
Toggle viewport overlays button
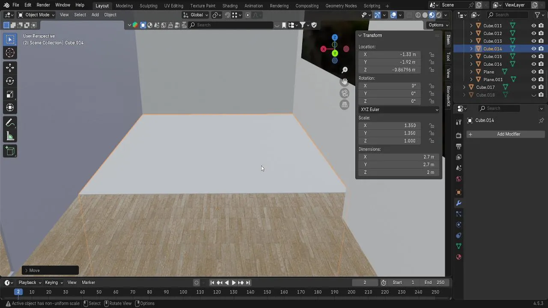click(x=393, y=15)
